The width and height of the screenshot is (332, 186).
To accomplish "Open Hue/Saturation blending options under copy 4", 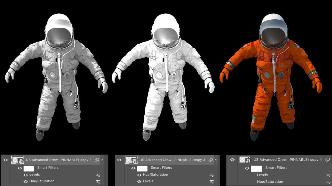I will click(328, 182).
